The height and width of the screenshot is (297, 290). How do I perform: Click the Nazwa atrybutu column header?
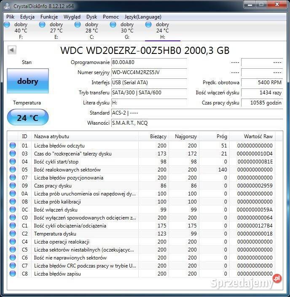point(85,136)
